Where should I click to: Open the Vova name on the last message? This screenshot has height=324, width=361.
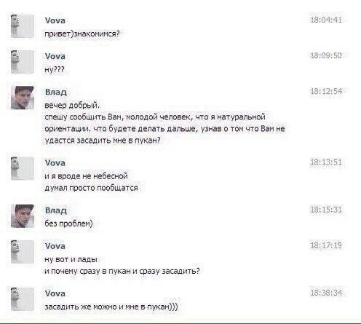point(55,293)
